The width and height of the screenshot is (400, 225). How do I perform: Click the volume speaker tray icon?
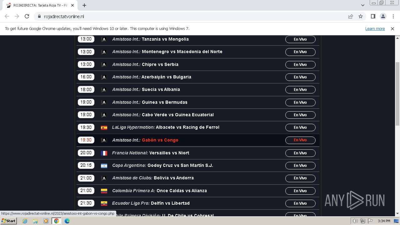(355, 221)
